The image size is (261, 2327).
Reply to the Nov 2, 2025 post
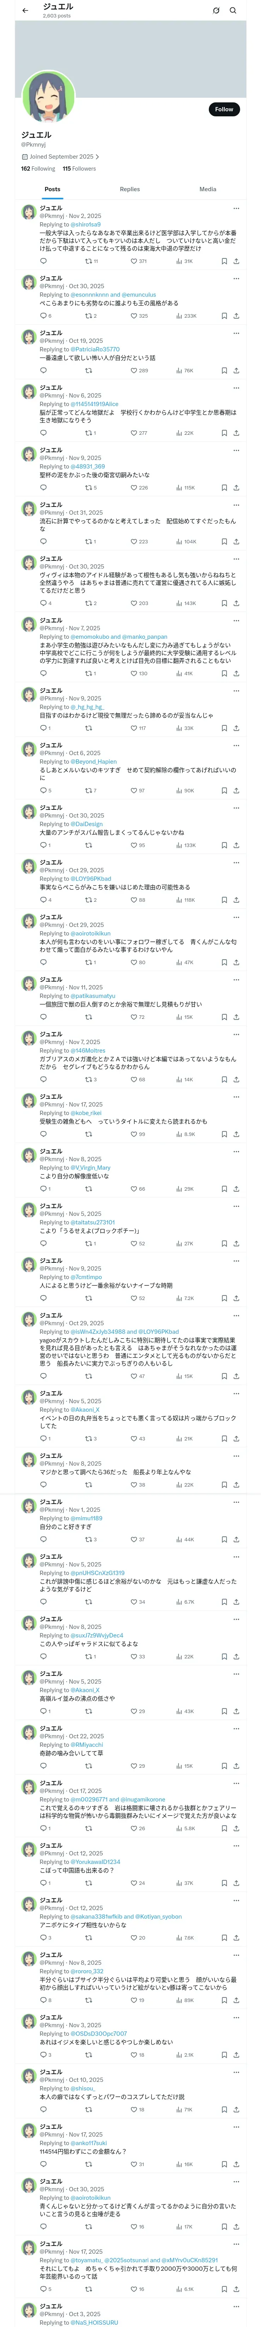pyautogui.click(x=43, y=261)
